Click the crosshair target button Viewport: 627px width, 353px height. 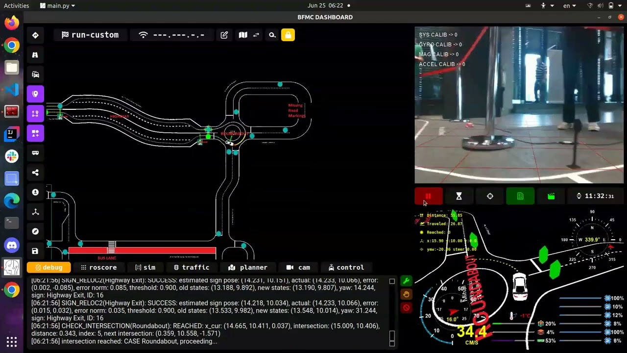pos(490,196)
